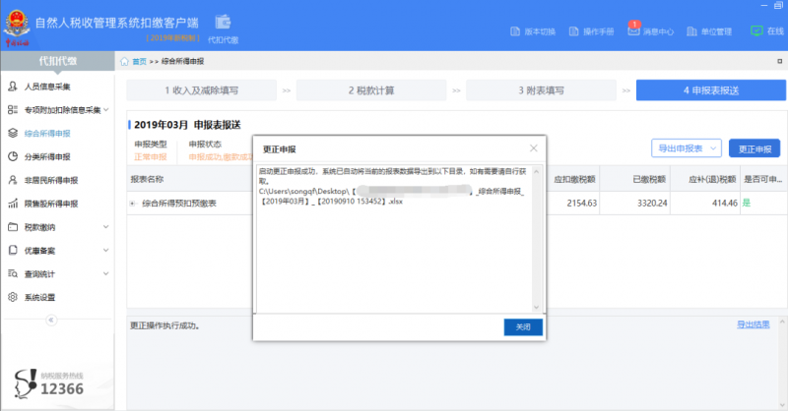Collapse the sidebar with double-arrow button
788x411 pixels.
(x=51, y=321)
